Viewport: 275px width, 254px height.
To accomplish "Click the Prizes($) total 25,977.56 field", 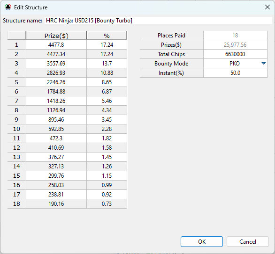I will [x=235, y=45].
